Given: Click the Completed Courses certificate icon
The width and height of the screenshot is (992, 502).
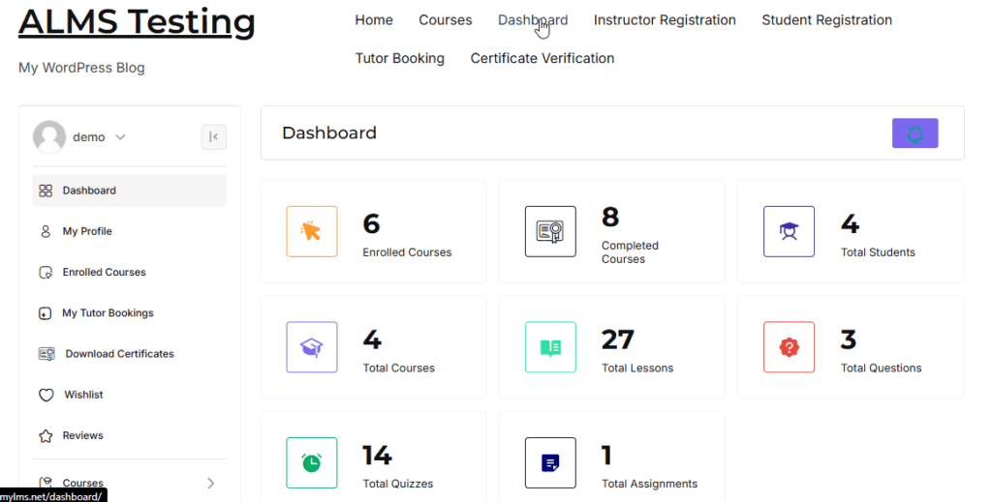Looking at the screenshot, I should pos(550,232).
